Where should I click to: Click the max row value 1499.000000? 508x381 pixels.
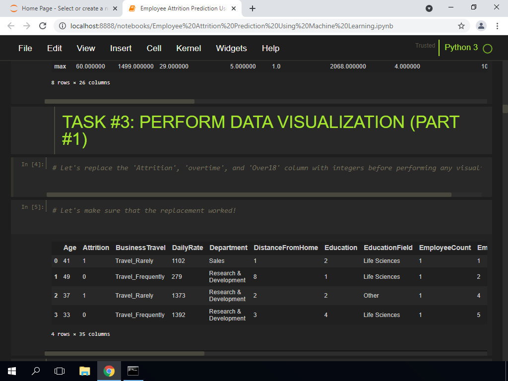click(x=136, y=66)
